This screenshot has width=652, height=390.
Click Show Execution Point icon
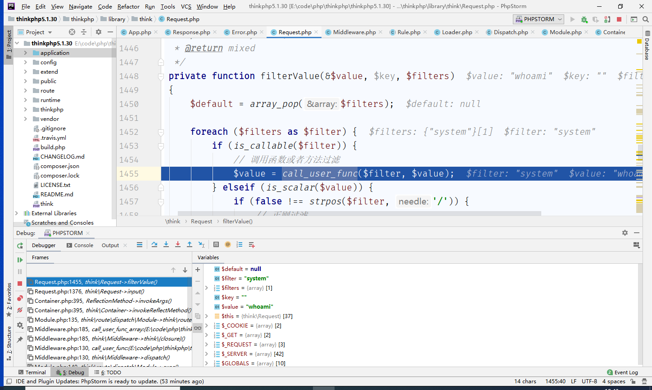click(x=140, y=245)
